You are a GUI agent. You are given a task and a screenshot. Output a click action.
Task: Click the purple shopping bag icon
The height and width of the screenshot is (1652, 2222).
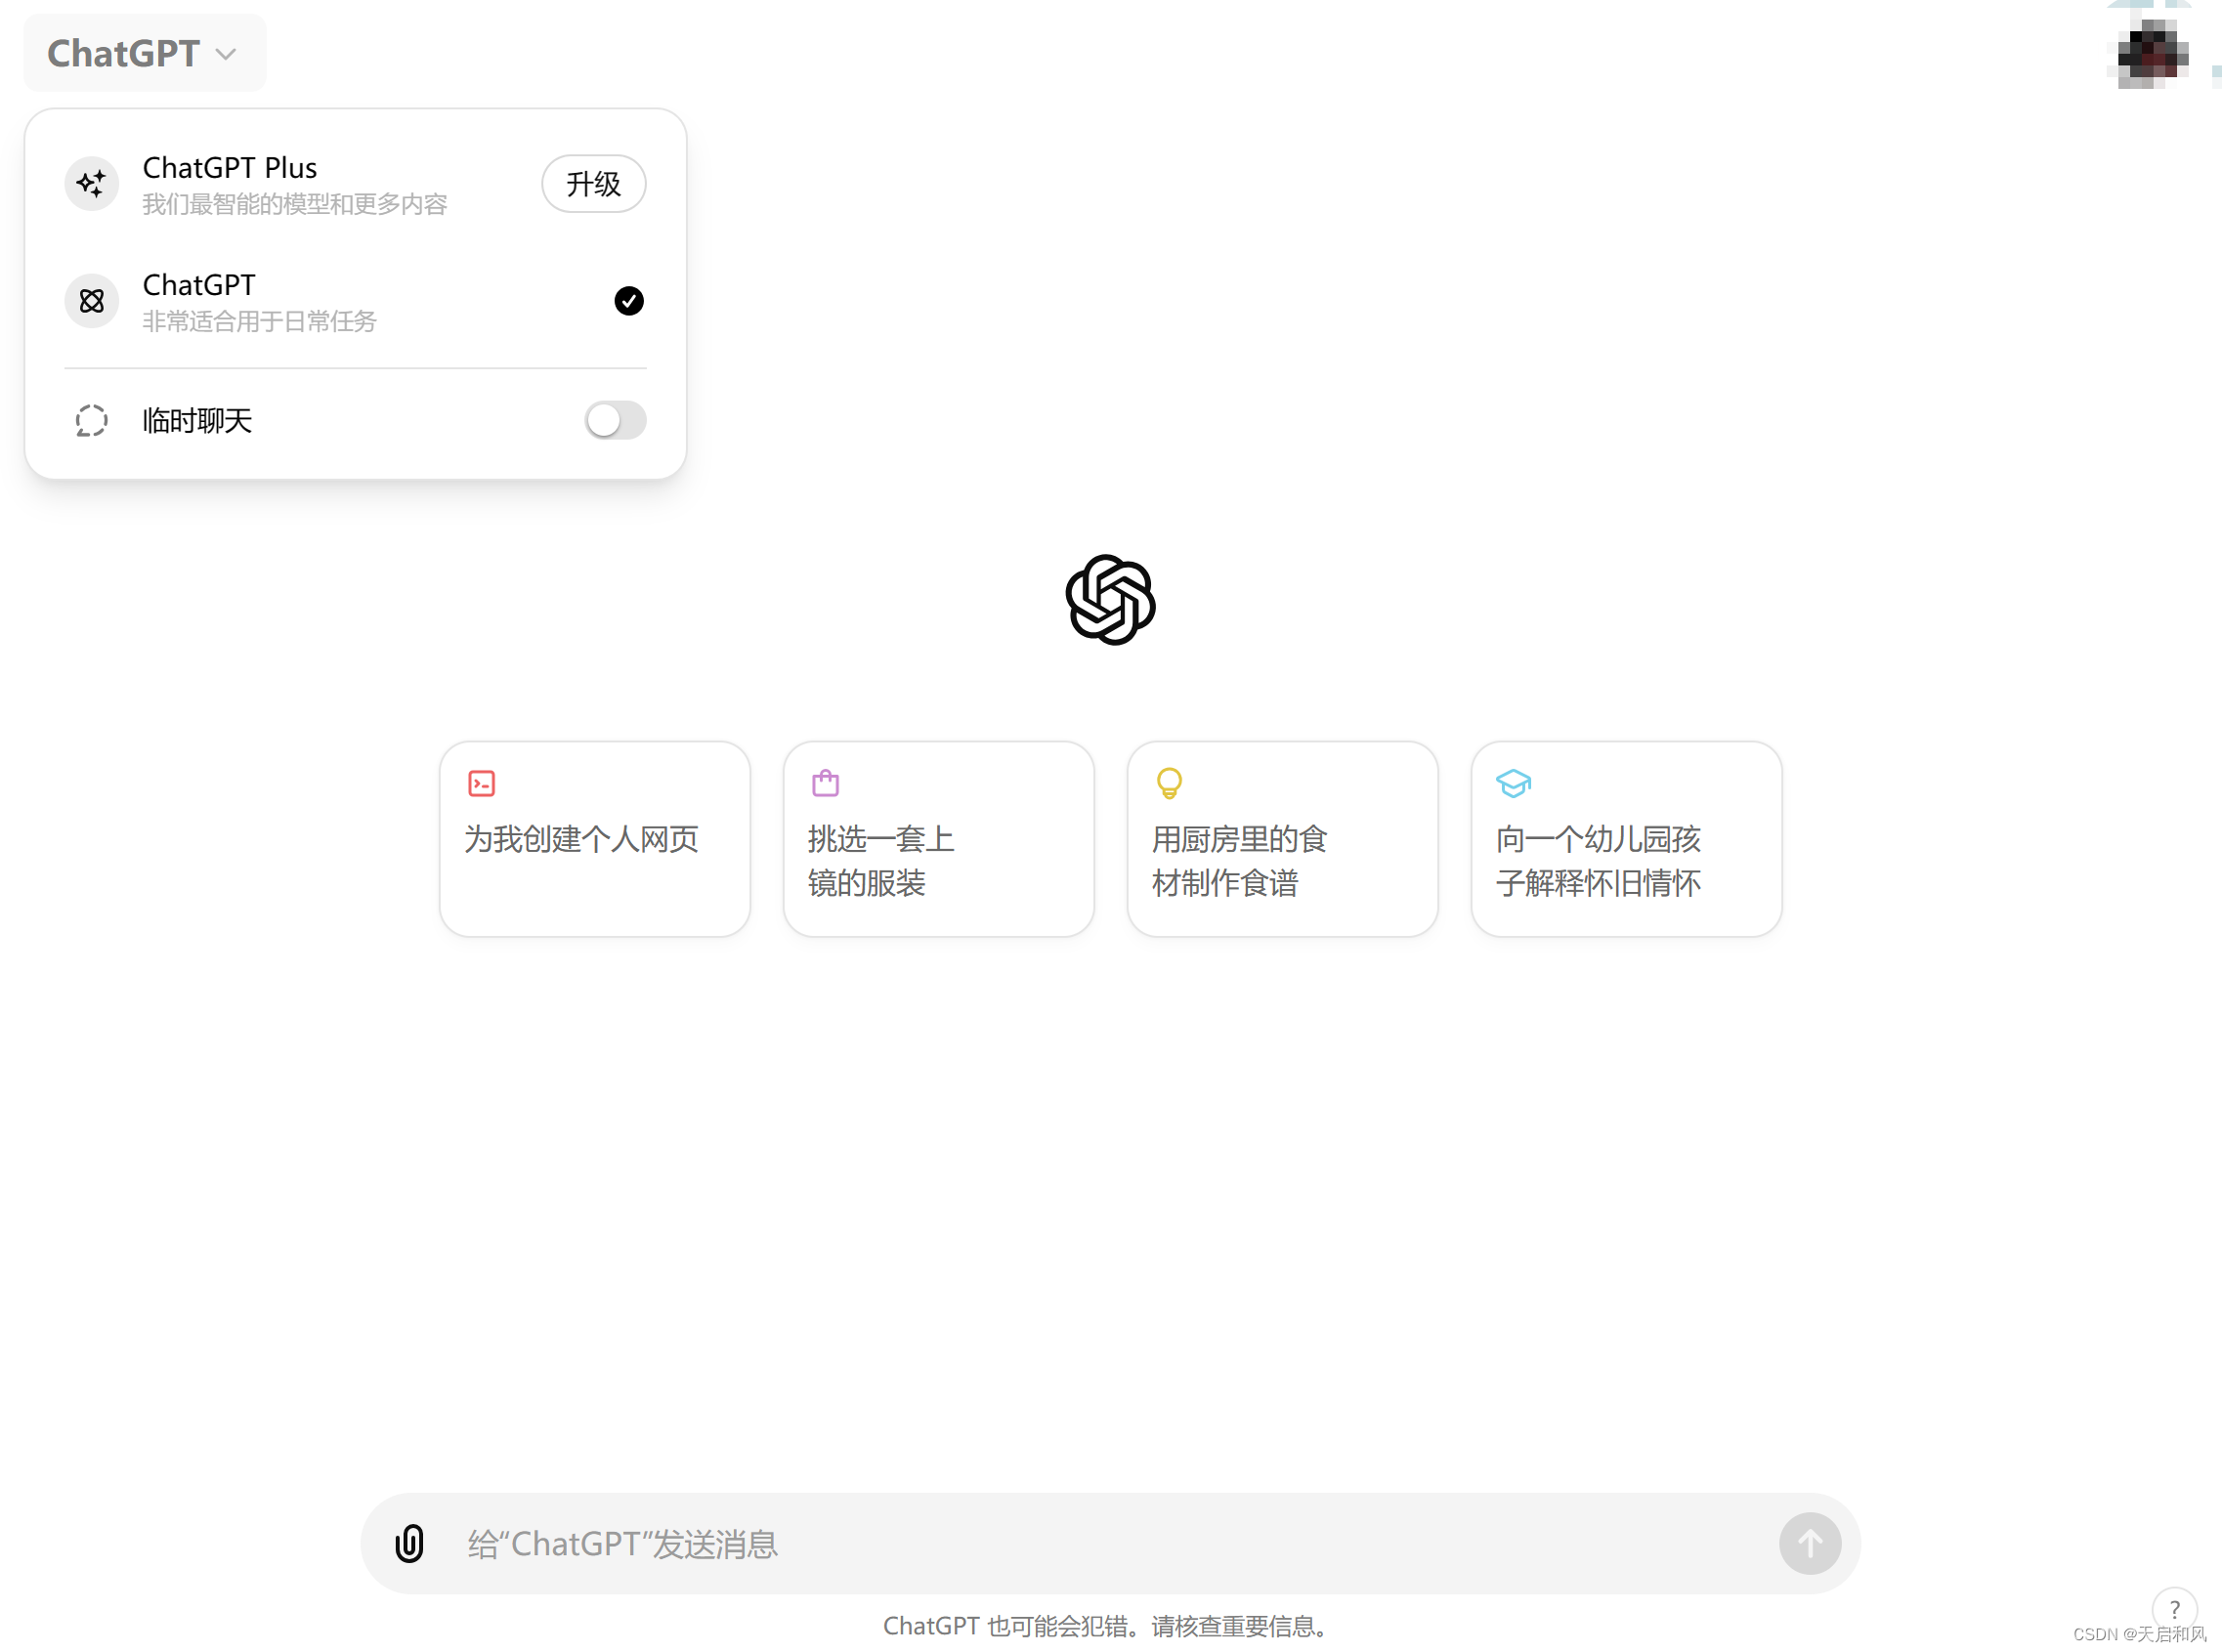[x=825, y=783]
